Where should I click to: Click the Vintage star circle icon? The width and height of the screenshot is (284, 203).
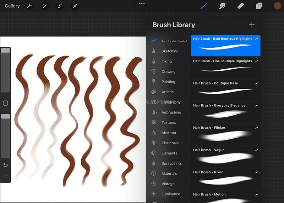click(154, 184)
